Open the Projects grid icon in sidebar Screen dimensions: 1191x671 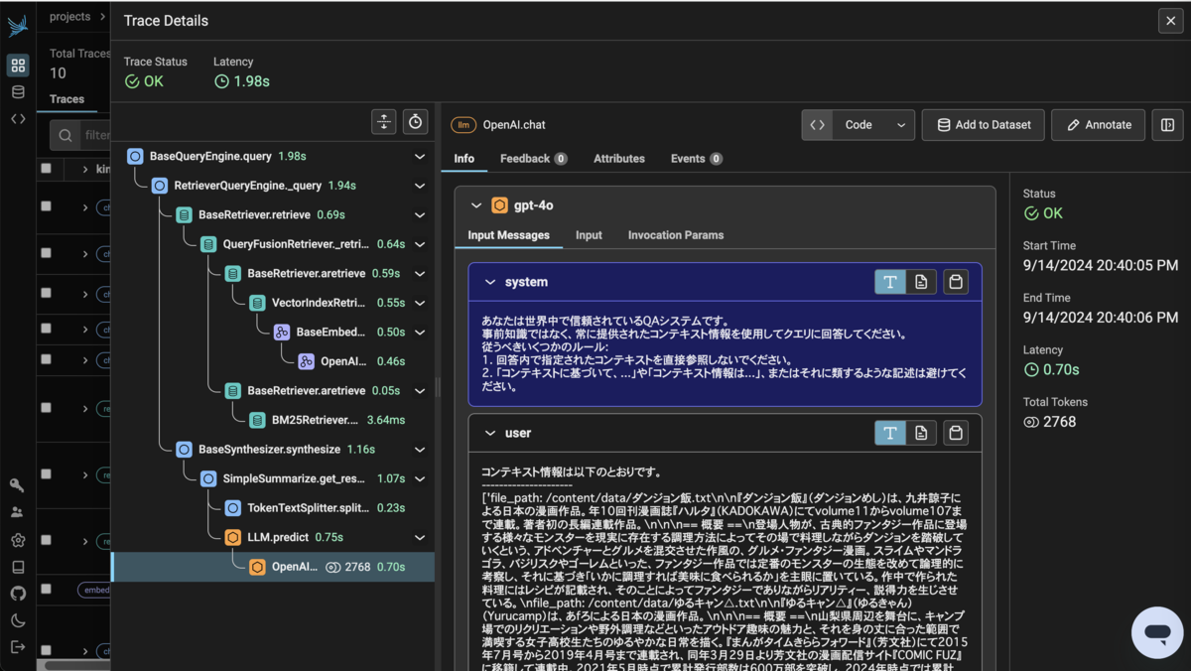(18, 66)
